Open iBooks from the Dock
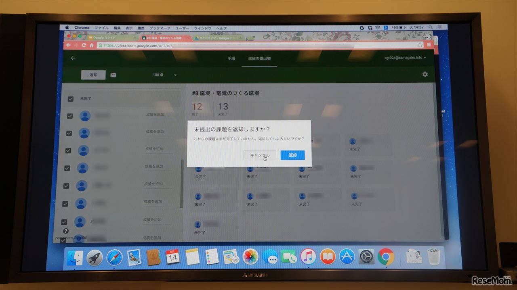The image size is (517, 290). pos(328,257)
